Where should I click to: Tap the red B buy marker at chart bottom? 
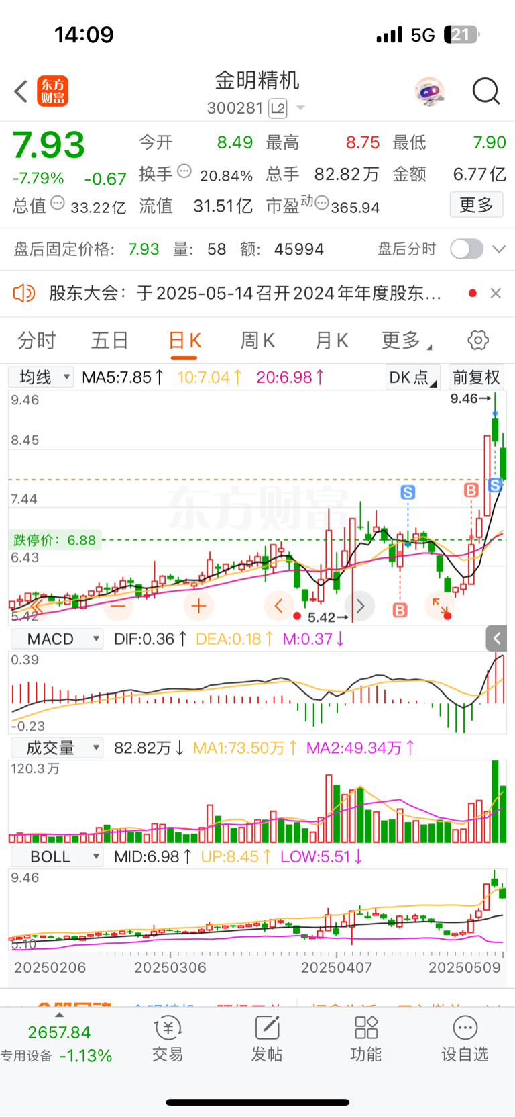click(x=400, y=610)
